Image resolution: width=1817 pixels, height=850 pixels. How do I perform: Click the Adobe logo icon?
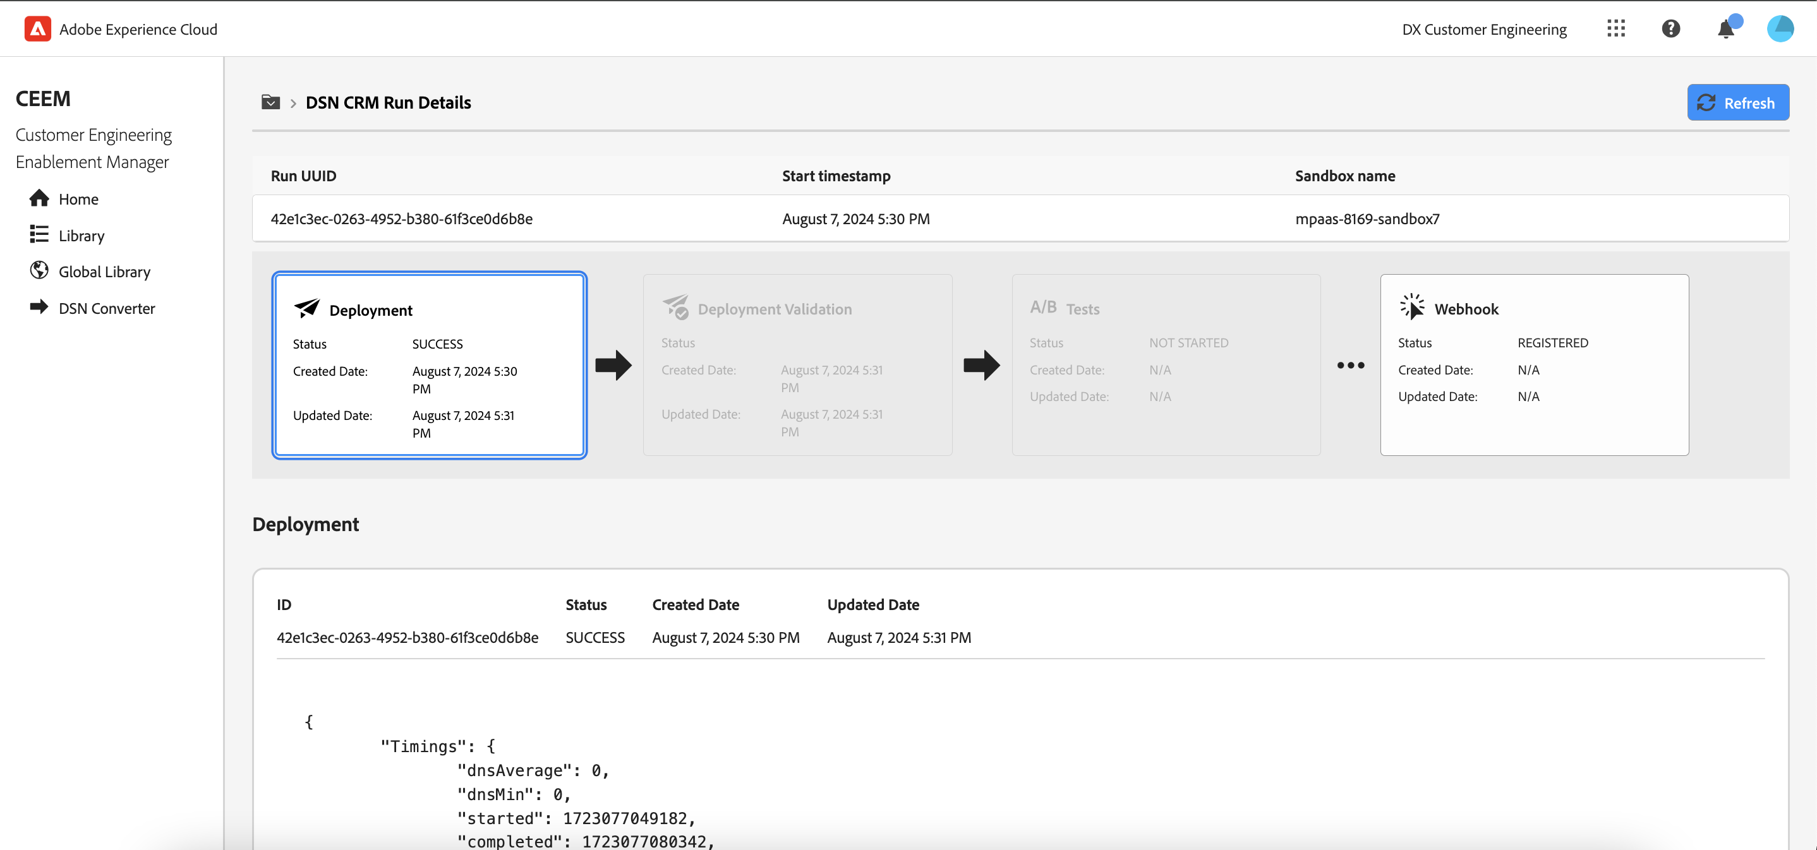pos(37,29)
